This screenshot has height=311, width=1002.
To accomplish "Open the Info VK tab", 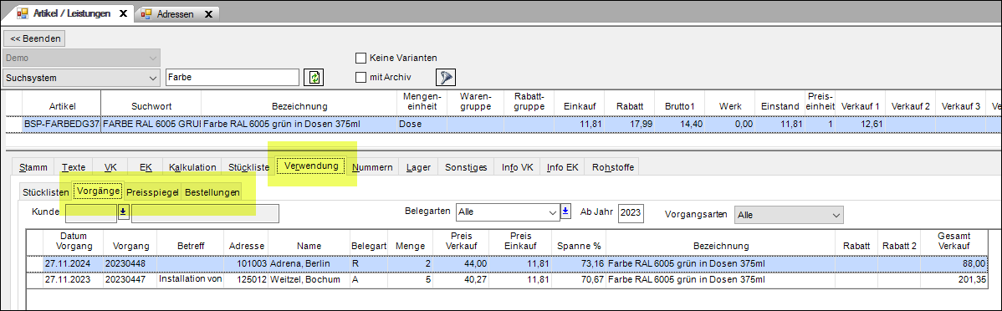I will tap(518, 167).
